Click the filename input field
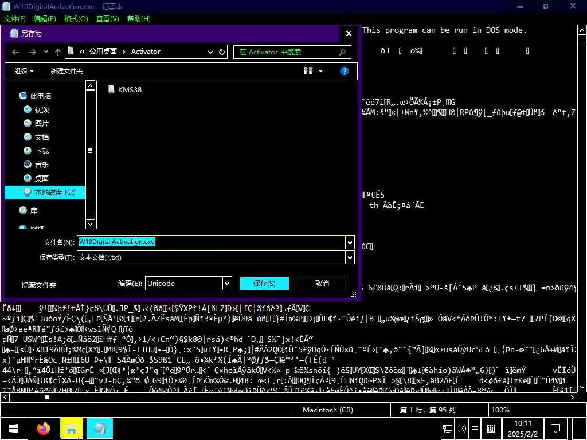 pos(211,242)
